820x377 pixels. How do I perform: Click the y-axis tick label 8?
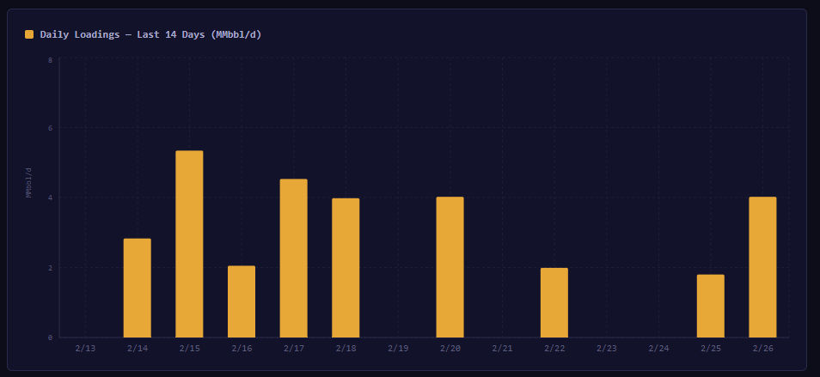[x=51, y=59]
